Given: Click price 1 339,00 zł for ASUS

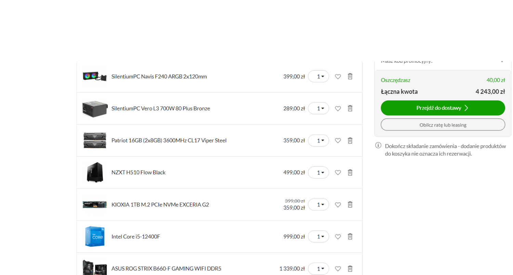Looking at the screenshot, I should pos(292,268).
